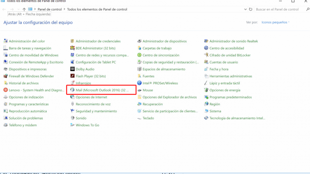Screen dimensions: 310x174
Task: Click the Centro de accesibilidad icon
Action: (206, 48)
